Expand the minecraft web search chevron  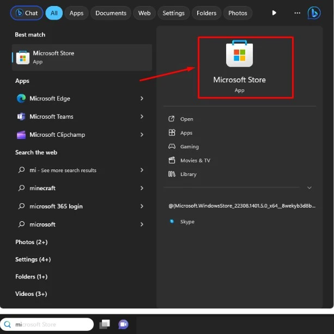pos(142,188)
